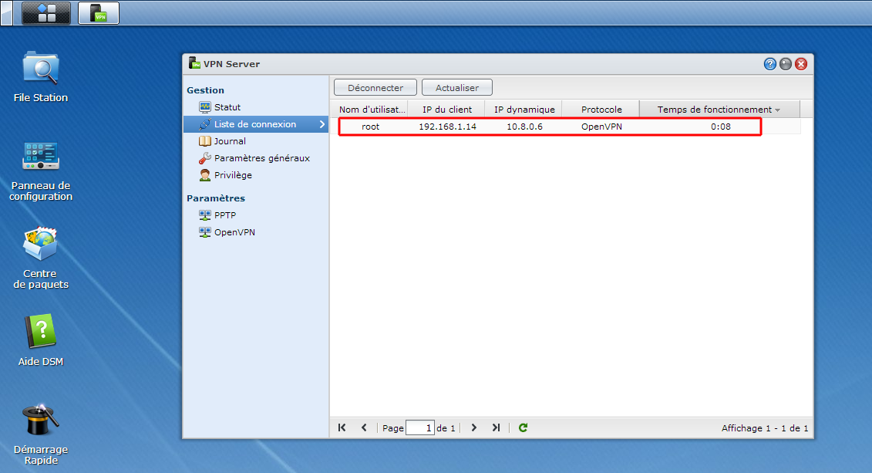This screenshot has width=872, height=473.
Task: Click the Actualiser button
Action: tap(457, 87)
